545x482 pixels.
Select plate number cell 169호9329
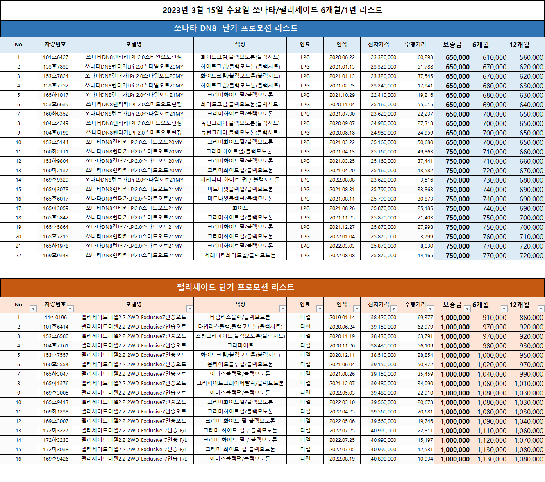click(56, 180)
